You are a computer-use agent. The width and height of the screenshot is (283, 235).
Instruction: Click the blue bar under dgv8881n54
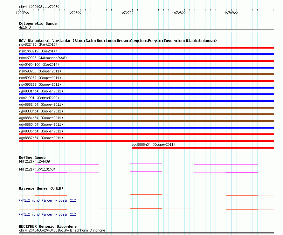click(146, 94)
